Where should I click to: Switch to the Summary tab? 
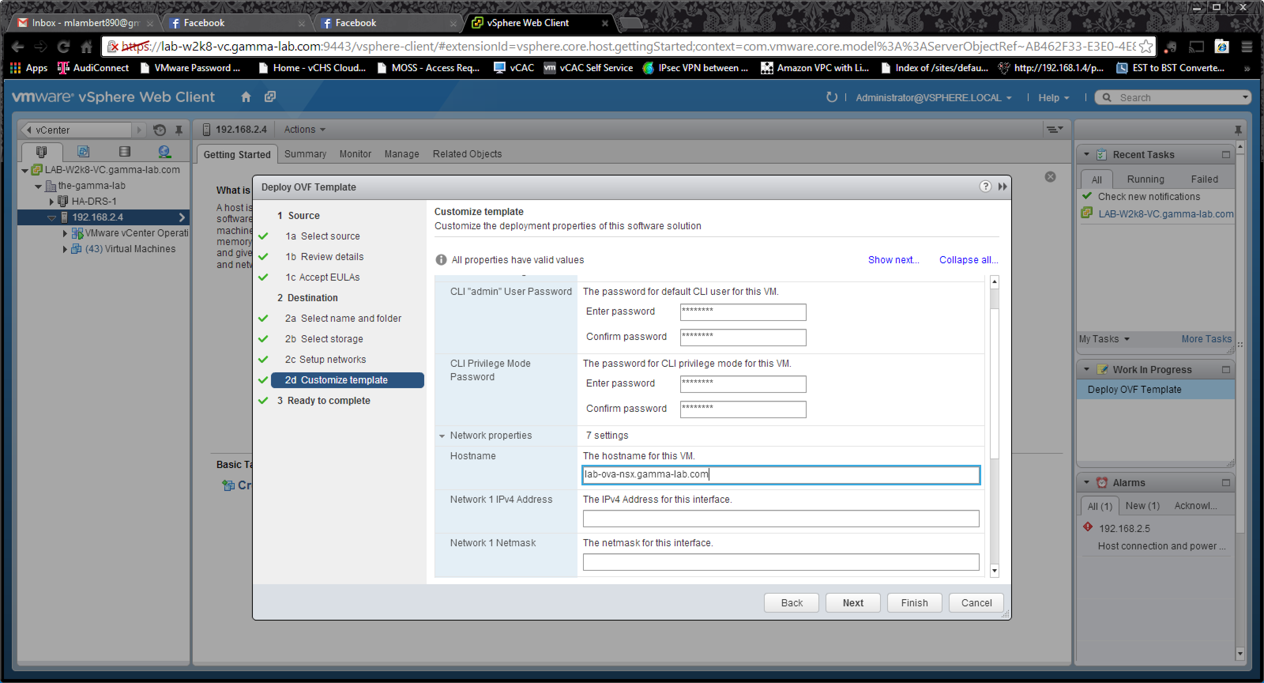coord(305,154)
